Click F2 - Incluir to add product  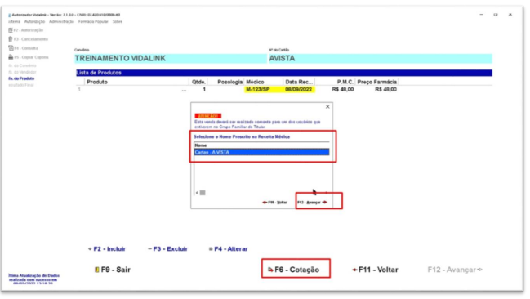107,249
